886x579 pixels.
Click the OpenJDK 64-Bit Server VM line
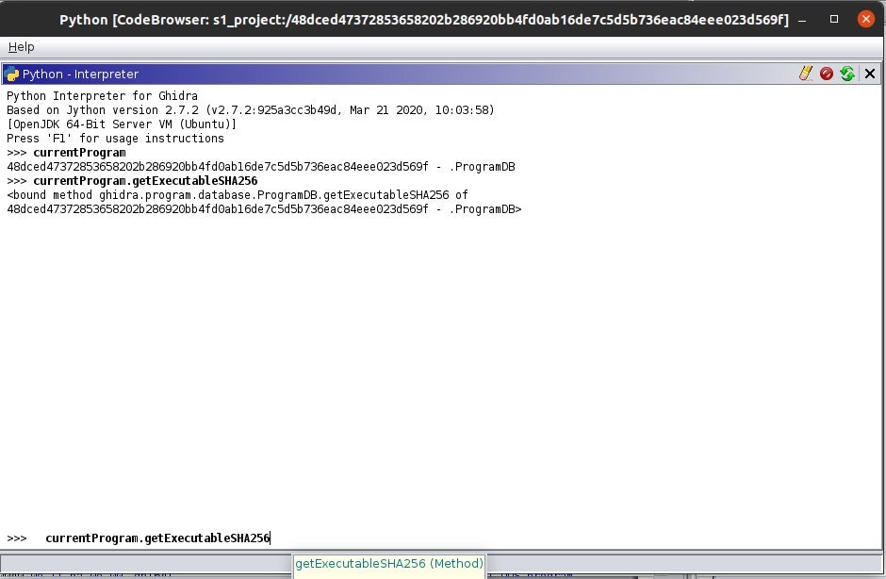[x=122, y=124]
